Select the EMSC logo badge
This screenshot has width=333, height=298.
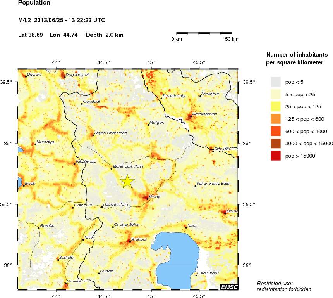pos(229,287)
